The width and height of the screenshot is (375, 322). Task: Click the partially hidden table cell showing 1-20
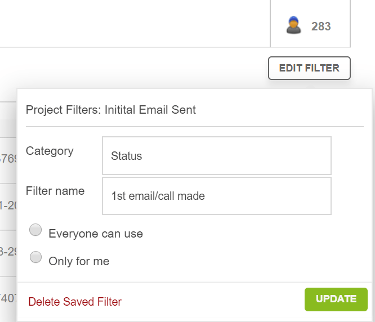click(x=8, y=206)
